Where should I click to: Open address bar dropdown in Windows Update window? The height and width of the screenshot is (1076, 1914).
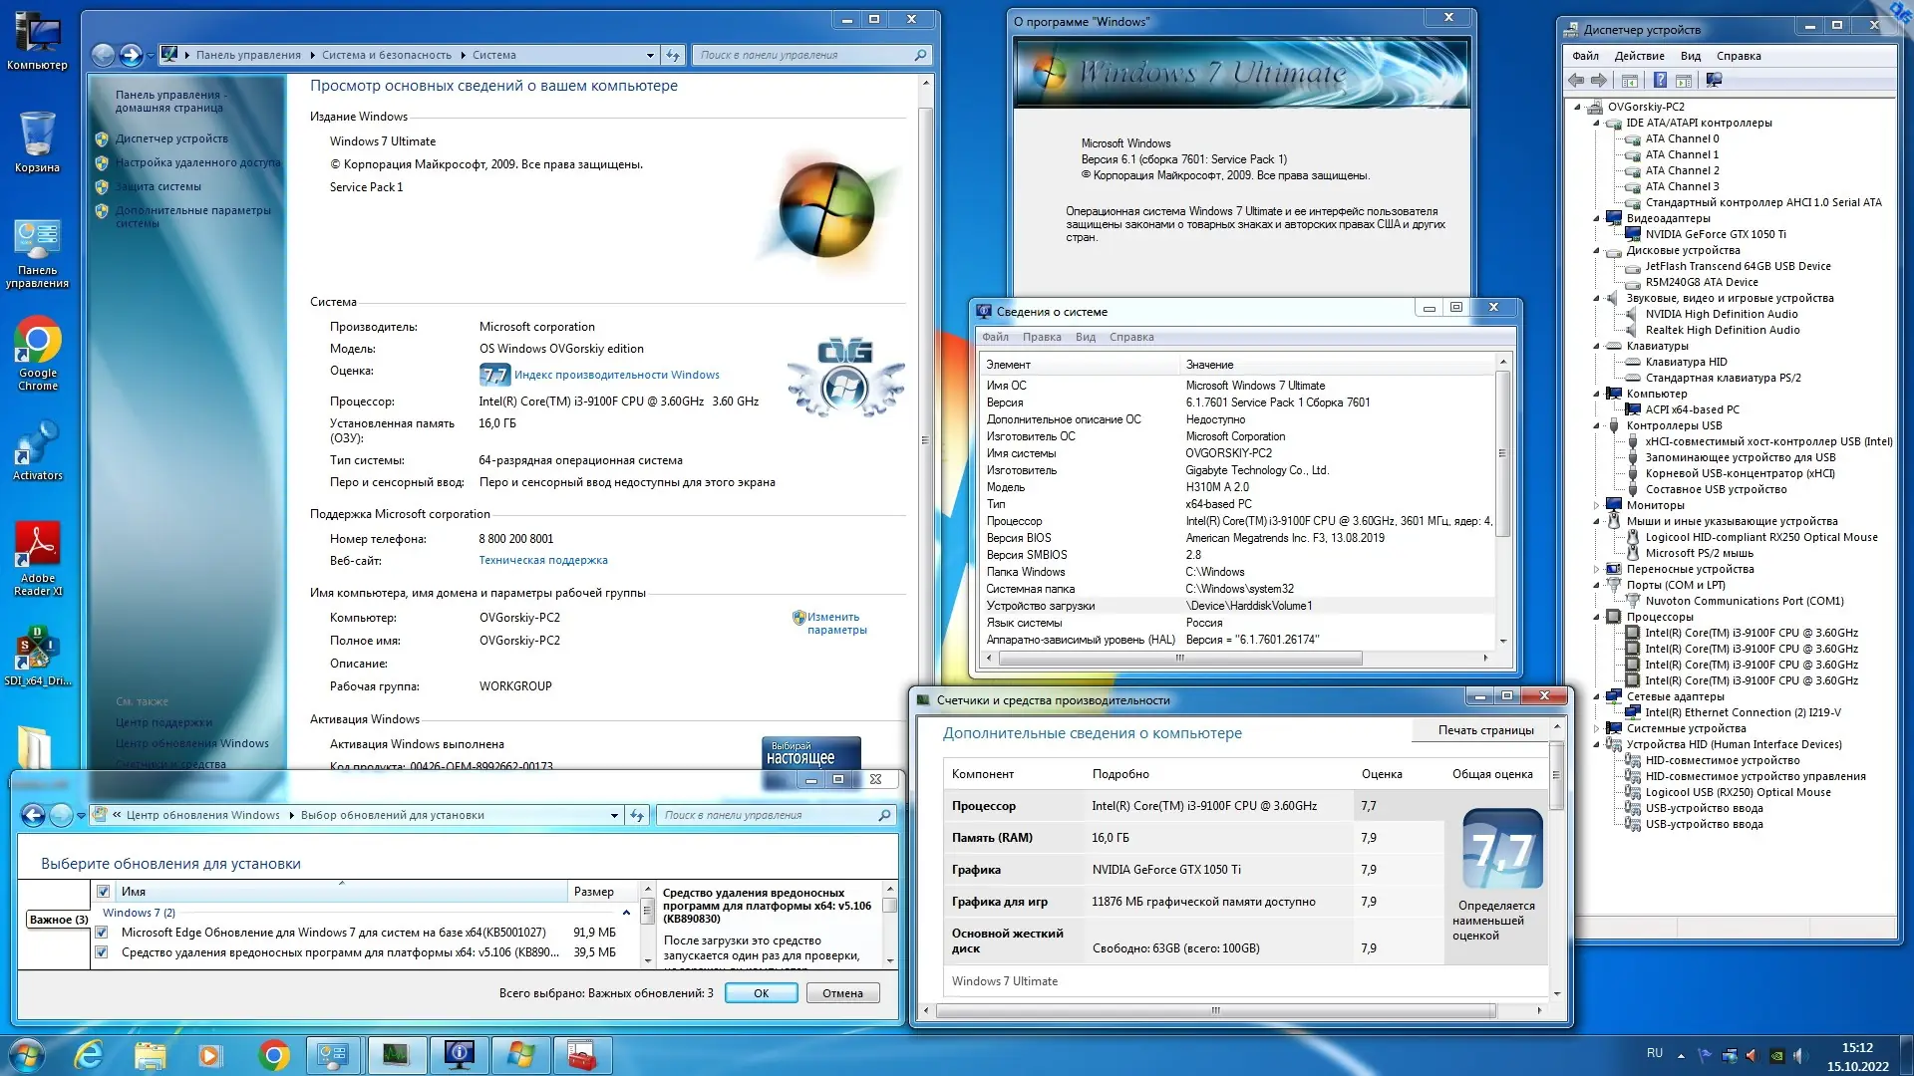click(x=614, y=816)
